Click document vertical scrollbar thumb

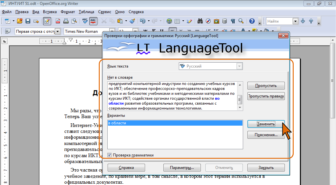point(332,81)
